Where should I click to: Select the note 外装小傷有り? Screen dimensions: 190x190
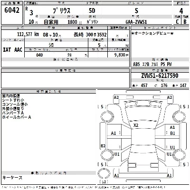(x=13, y=109)
